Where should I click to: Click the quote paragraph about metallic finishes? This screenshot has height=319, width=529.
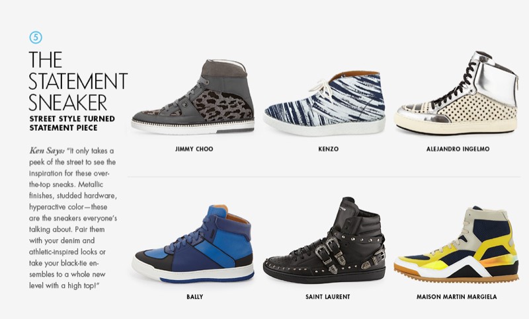point(73,218)
